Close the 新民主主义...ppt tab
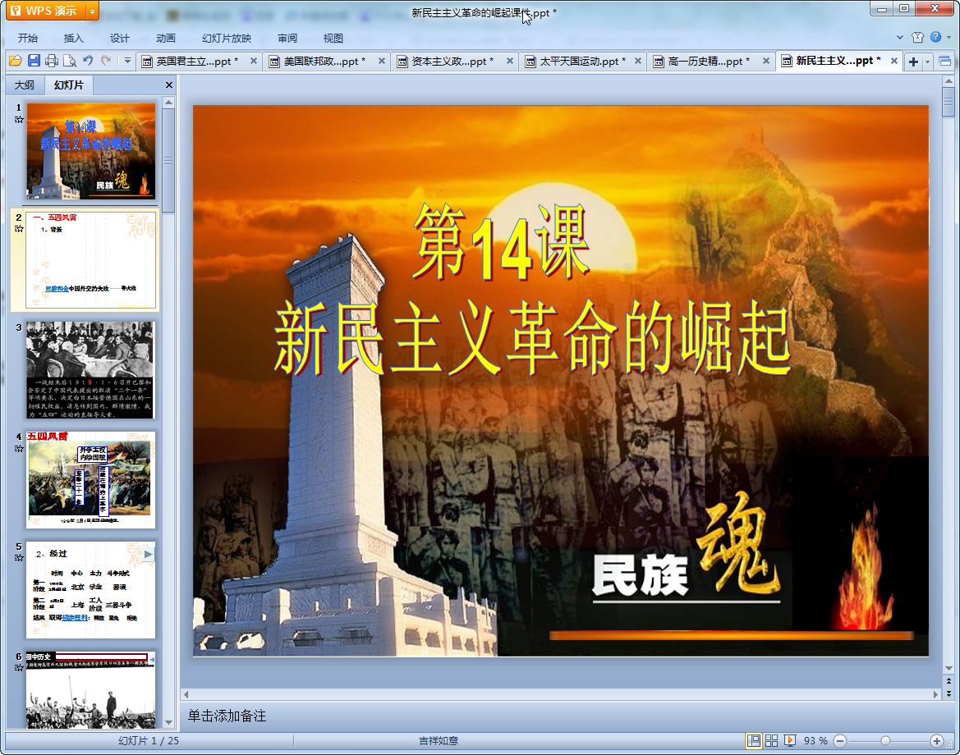The image size is (960, 755). pyautogui.click(x=893, y=62)
